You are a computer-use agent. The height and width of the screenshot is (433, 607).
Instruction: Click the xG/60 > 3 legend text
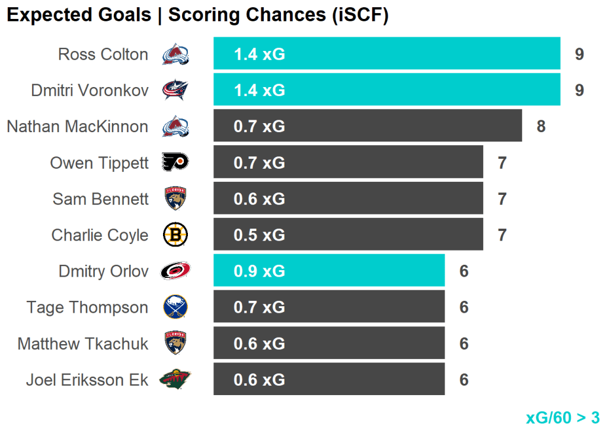pos(563,418)
